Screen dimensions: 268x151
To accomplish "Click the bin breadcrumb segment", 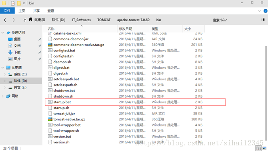I will pos(158,20).
